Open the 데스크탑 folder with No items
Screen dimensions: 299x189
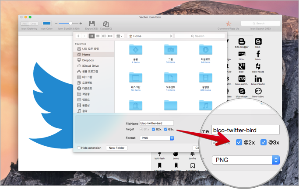pos(136,77)
